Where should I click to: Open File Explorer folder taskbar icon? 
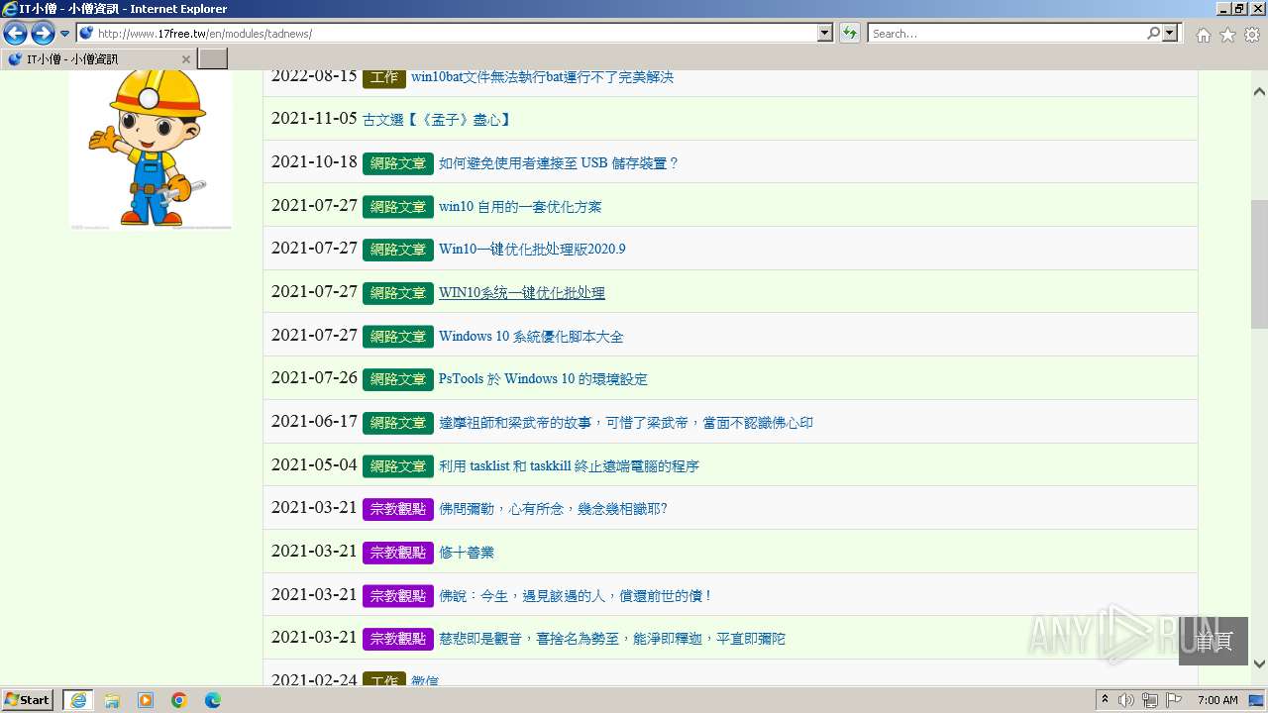click(112, 700)
